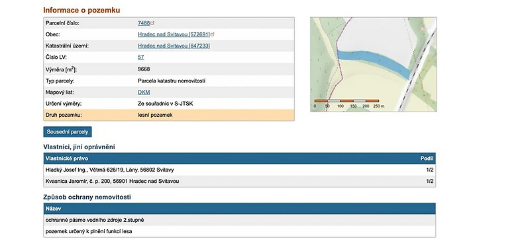Select row ochranné pásmo vodního zdroje 2.stupně
530x241 pixels.
coord(239,220)
